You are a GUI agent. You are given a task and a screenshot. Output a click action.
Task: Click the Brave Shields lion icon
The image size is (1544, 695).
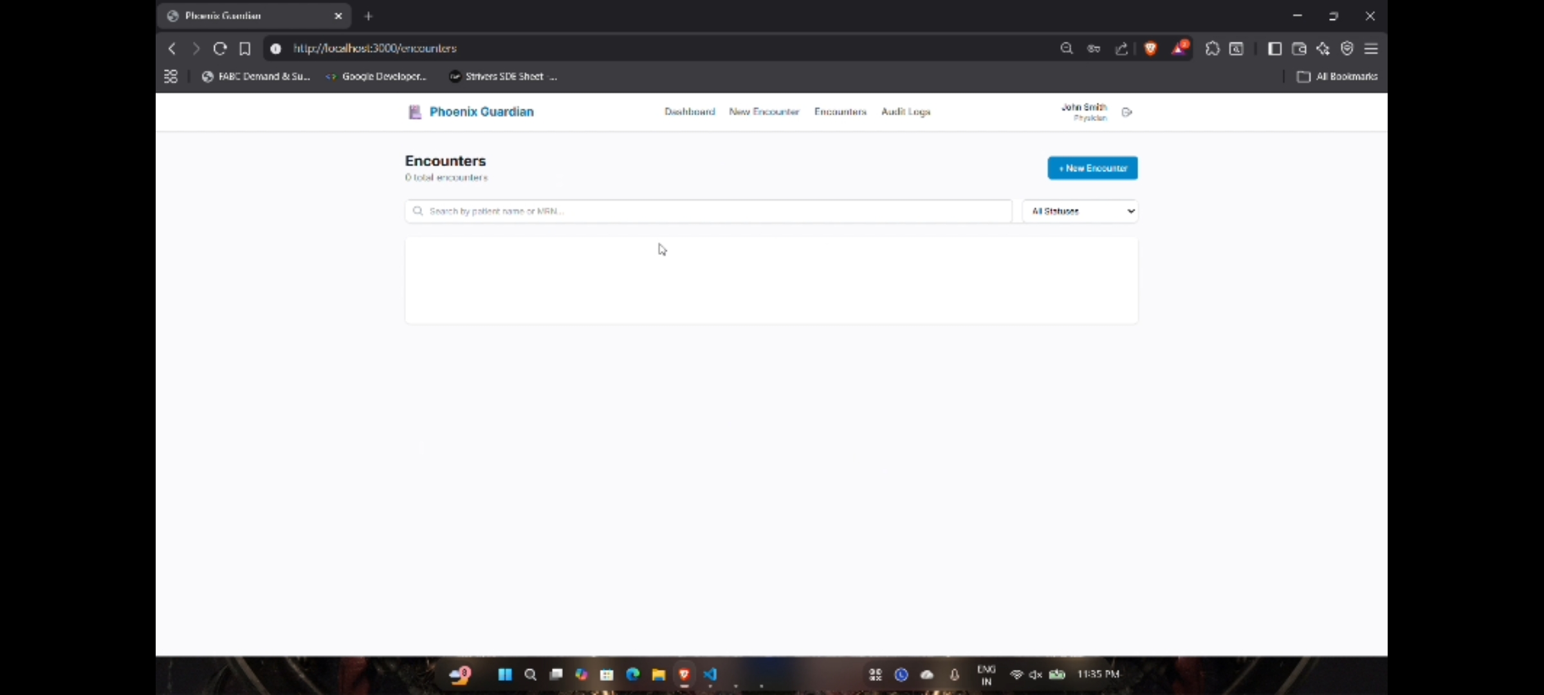(x=1150, y=48)
